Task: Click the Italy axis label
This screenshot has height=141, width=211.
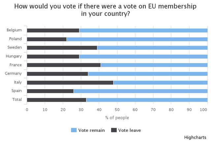Action: 17,82
